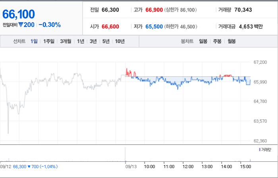Screen dimensions: 278x178
Task: Click the 14:00 time axis label
Action: (226, 167)
